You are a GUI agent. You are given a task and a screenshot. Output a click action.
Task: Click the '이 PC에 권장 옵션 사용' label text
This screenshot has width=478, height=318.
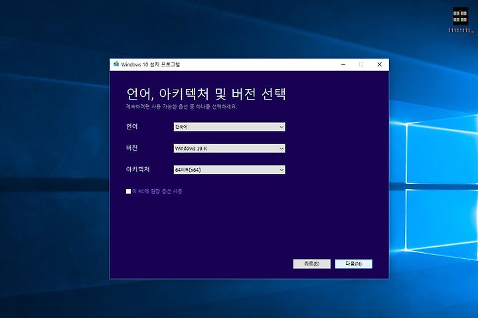point(157,191)
